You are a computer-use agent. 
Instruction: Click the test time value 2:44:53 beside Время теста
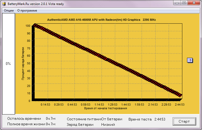click(160, 119)
